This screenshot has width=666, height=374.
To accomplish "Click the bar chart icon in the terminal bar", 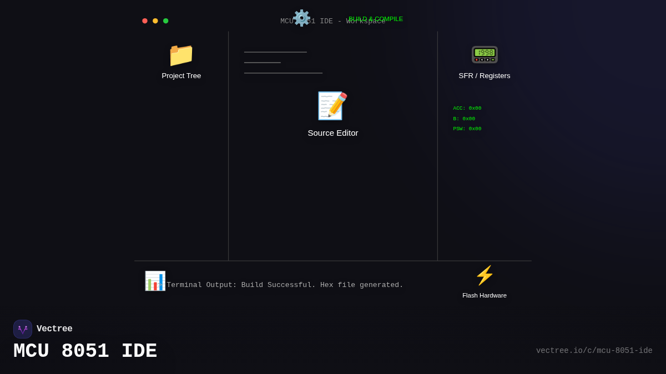I will 155,281.
